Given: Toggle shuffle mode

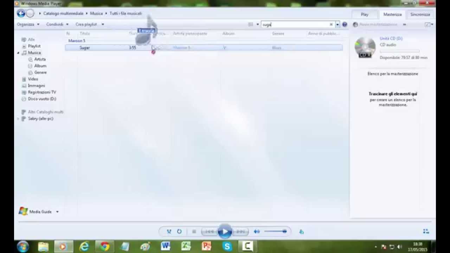Looking at the screenshot, I should (x=169, y=232).
